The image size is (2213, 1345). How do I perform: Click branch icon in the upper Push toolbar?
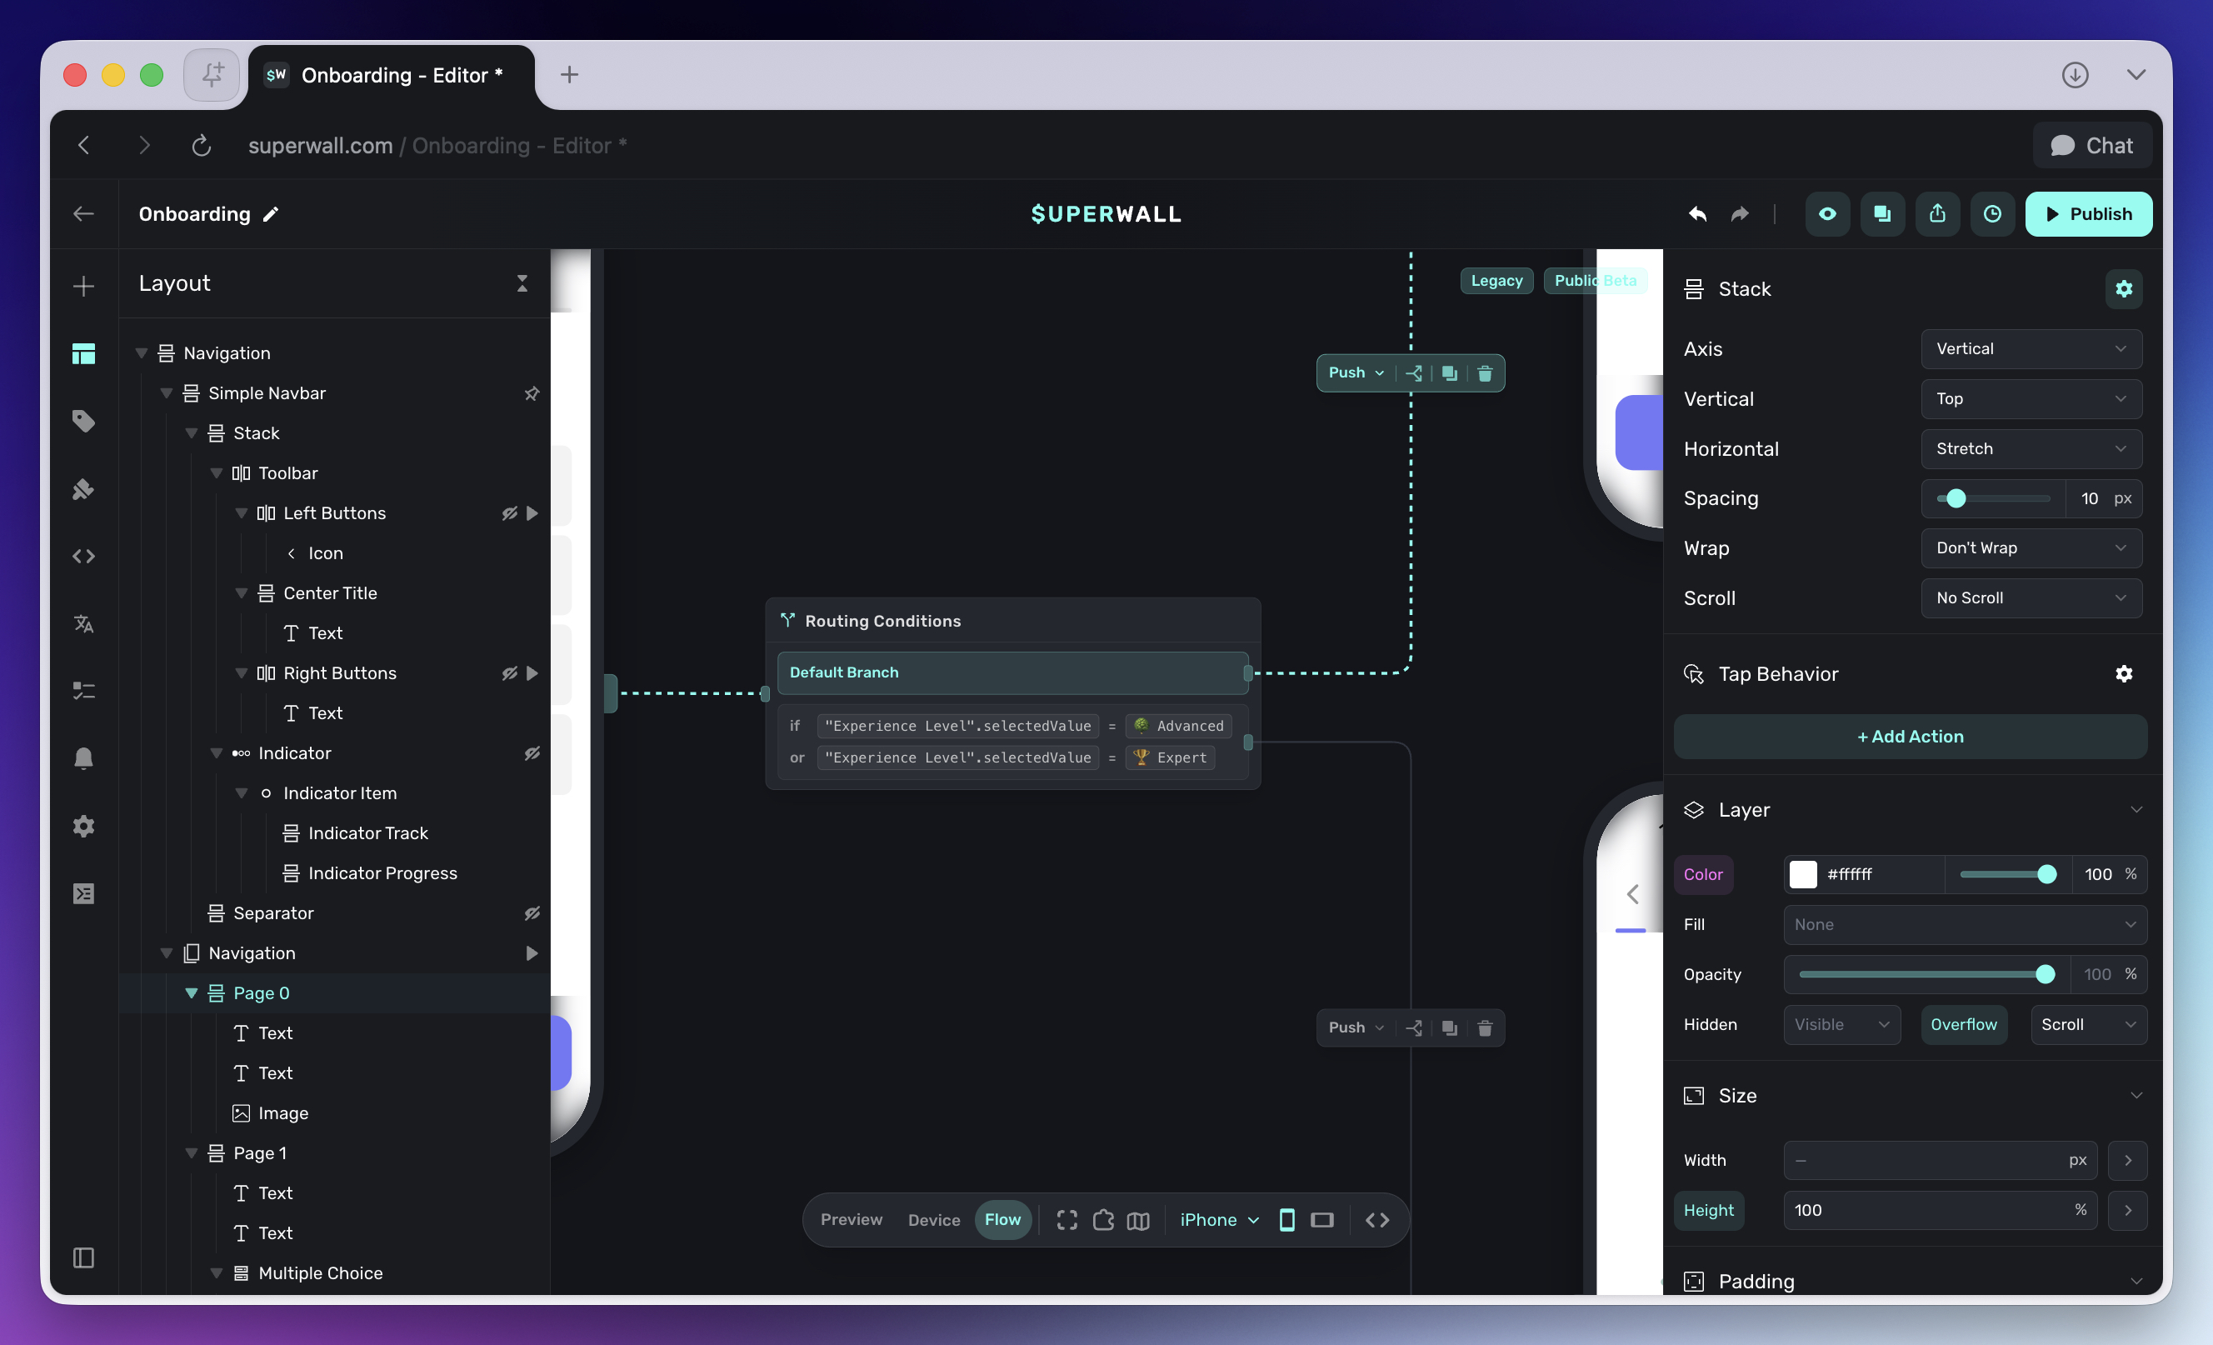pyautogui.click(x=1414, y=372)
